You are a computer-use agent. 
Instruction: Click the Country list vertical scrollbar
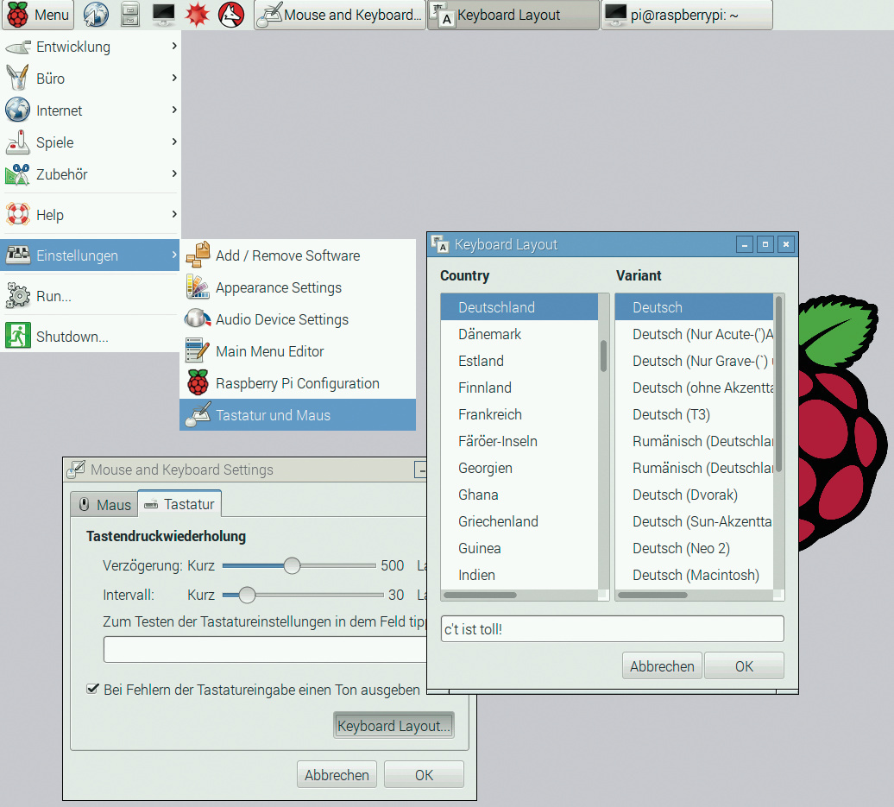tap(603, 356)
